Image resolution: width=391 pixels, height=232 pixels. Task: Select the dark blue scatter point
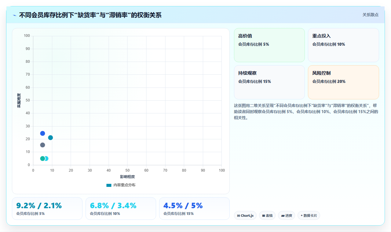tap(42, 133)
